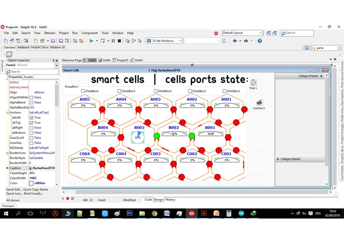This screenshot has width=344, height=244.
Task: Toggle the AlphaBlend property checkbox
Action: (31, 102)
